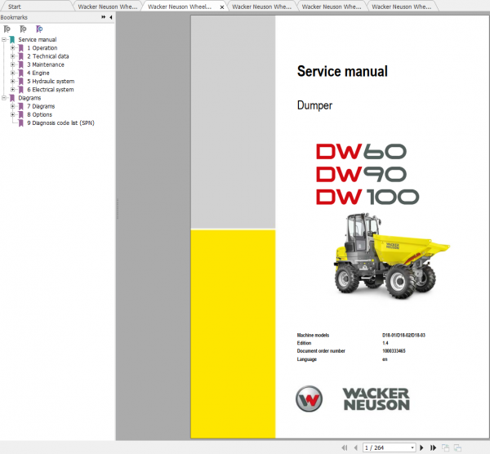This screenshot has height=454, width=490.
Task: Click the DW60 model heading
Action: 361,152
